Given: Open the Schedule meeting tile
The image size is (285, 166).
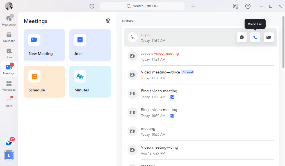Looking at the screenshot, I should tap(44, 82).
